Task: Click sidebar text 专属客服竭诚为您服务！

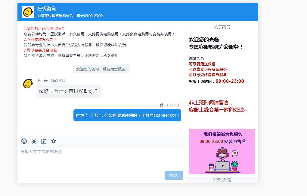Action: click(x=216, y=47)
